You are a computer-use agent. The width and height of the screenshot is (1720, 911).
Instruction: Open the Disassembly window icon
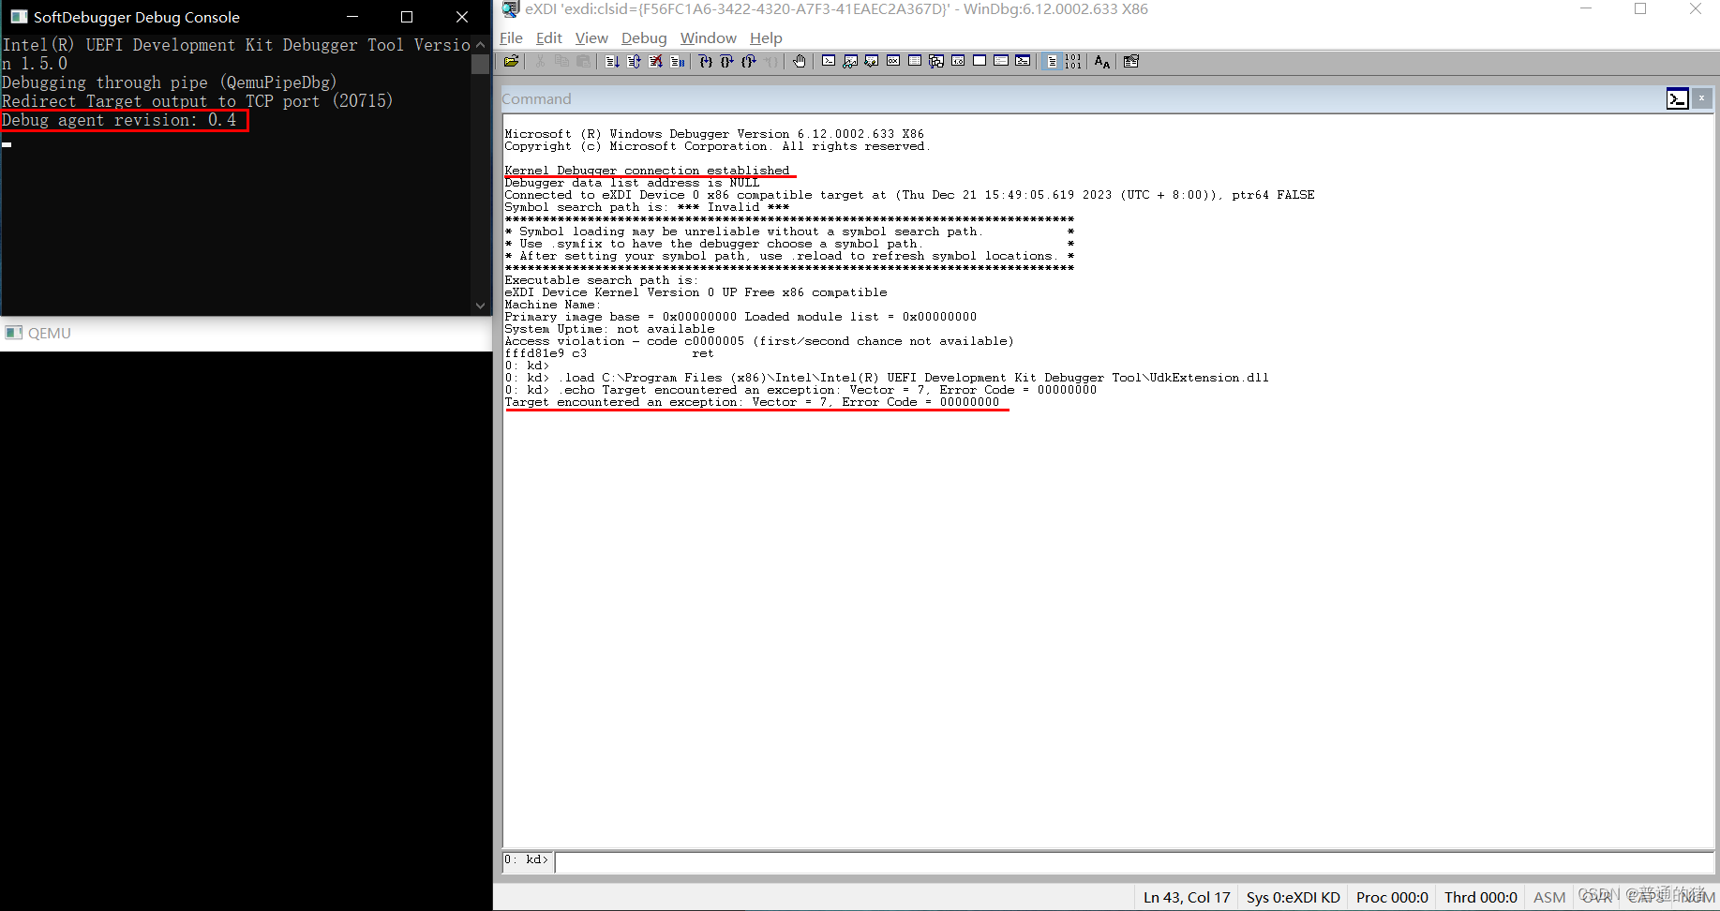point(958,61)
